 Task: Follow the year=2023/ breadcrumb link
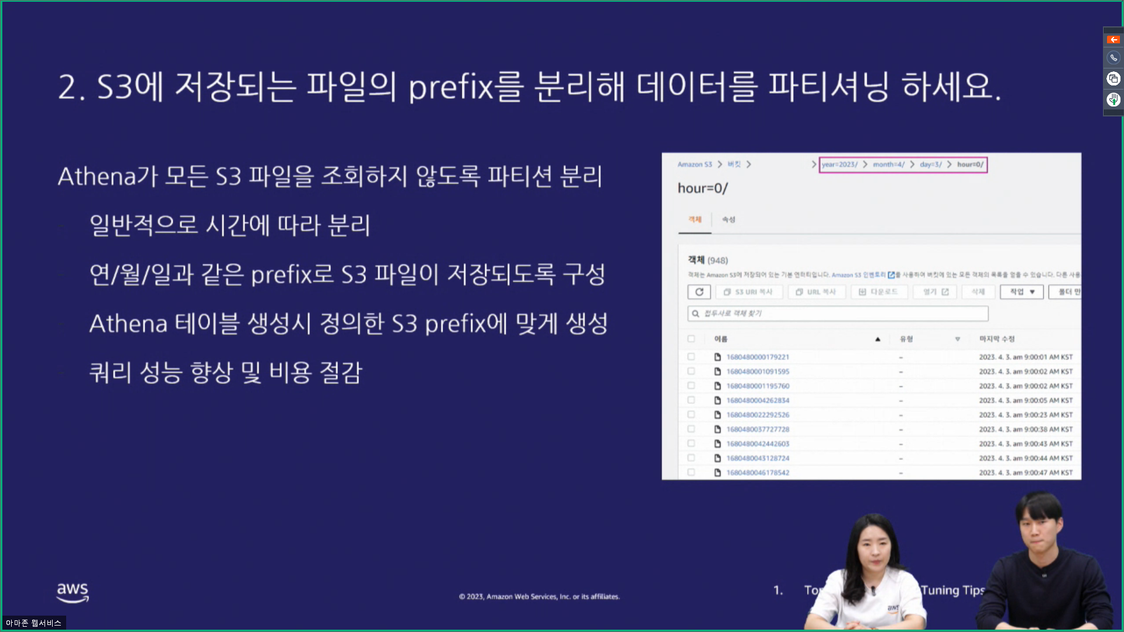click(841, 164)
